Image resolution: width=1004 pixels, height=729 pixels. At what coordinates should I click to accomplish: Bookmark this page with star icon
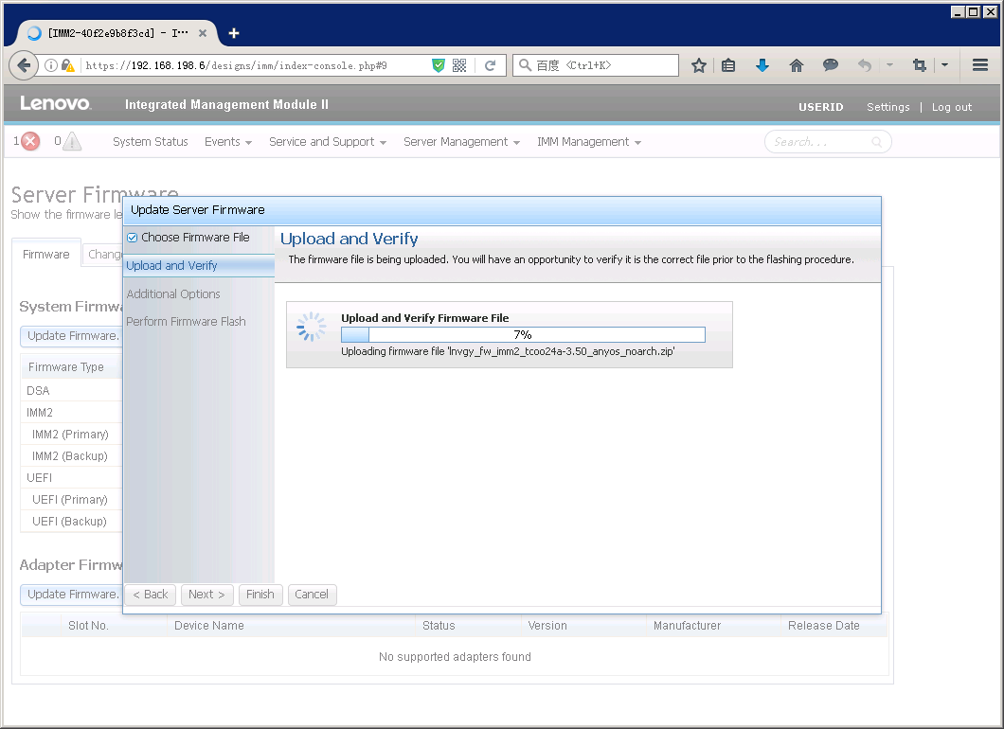point(699,65)
